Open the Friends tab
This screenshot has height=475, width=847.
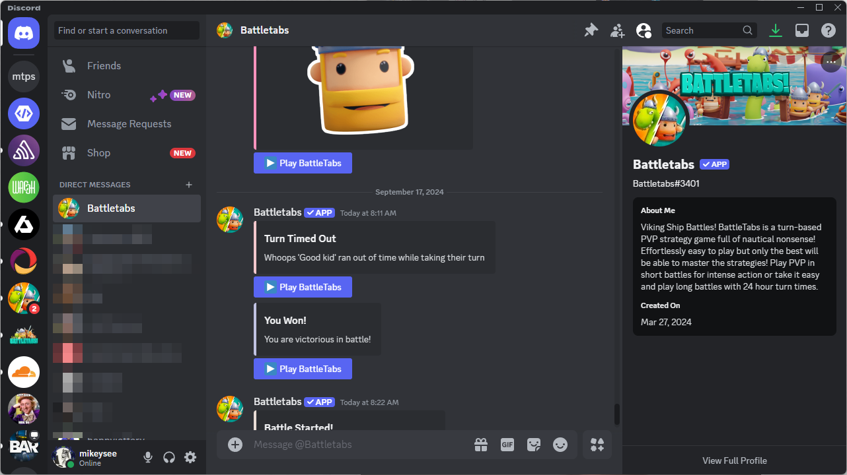click(104, 66)
